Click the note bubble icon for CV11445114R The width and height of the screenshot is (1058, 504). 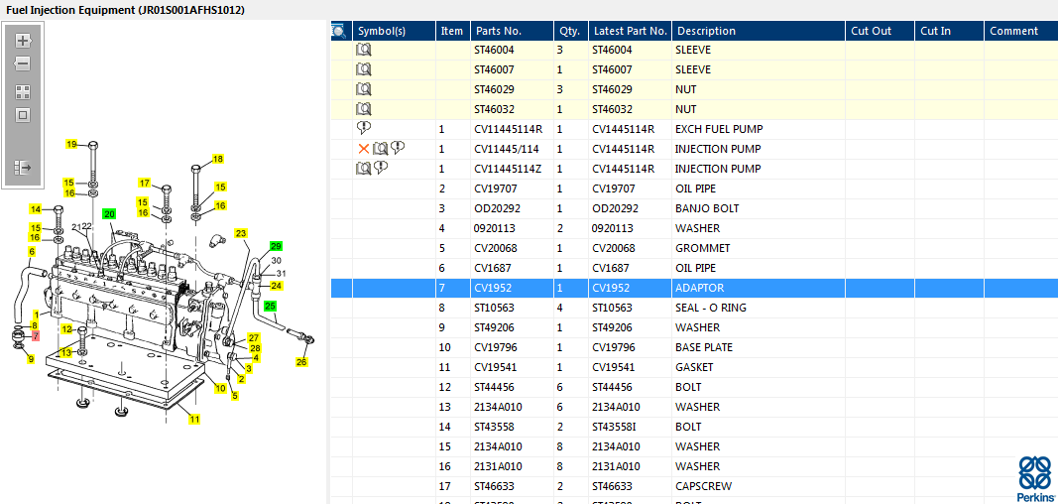364,128
